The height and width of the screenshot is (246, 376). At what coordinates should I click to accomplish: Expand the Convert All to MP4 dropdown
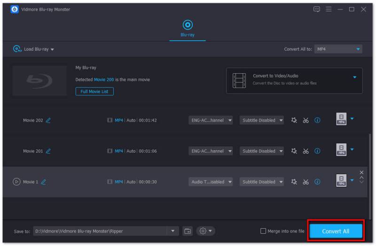(338, 49)
